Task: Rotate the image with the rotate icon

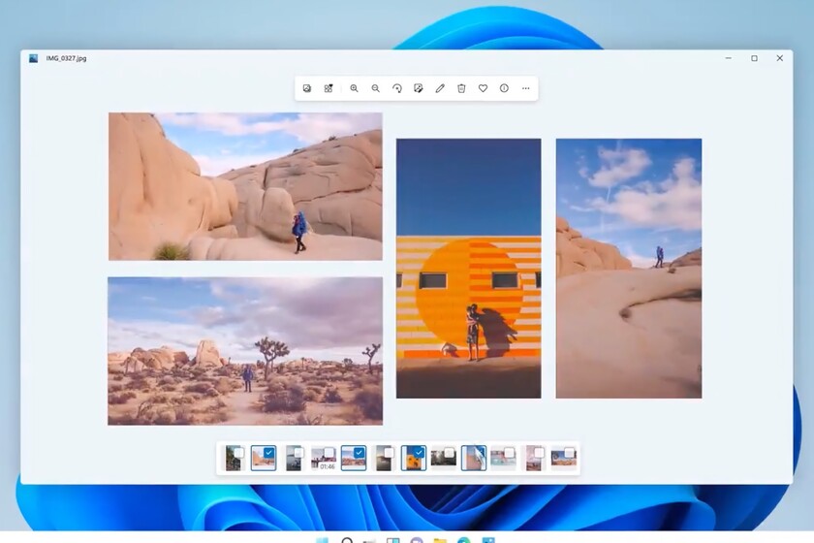Action: click(397, 88)
